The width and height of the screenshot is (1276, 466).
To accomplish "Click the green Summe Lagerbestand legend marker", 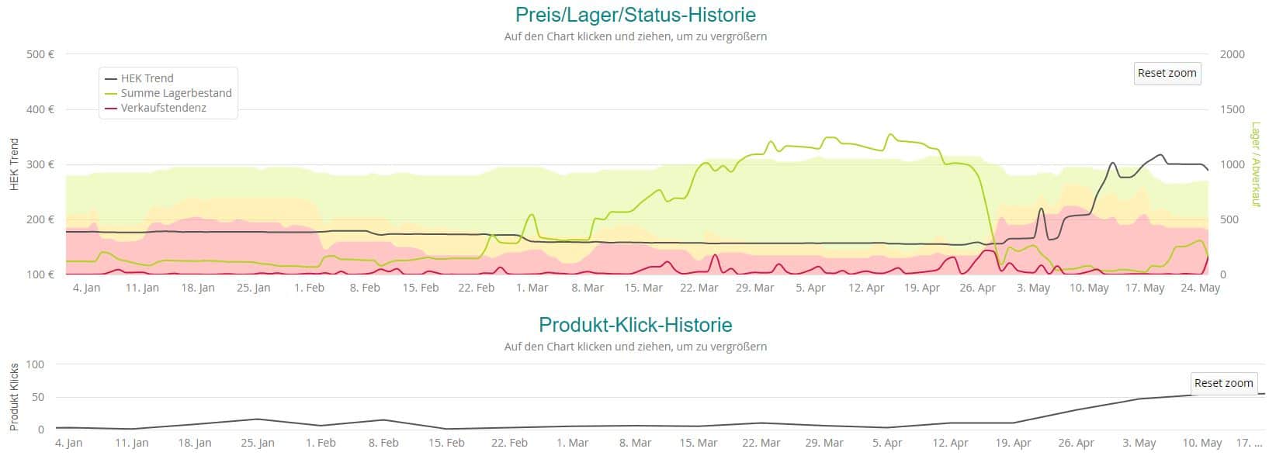I will [x=110, y=93].
